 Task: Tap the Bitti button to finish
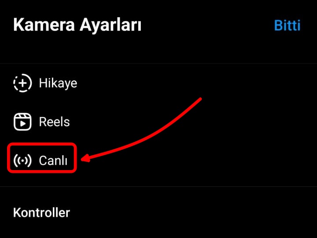coord(287,25)
